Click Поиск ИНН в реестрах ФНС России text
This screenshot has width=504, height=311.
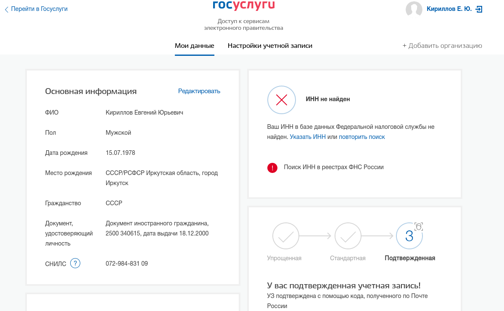click(x=334, y=167)
